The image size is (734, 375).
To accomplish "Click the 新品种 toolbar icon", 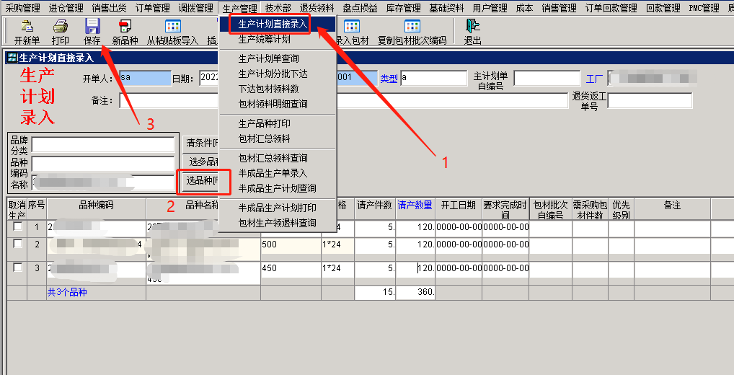I will [x=125, y=27].
